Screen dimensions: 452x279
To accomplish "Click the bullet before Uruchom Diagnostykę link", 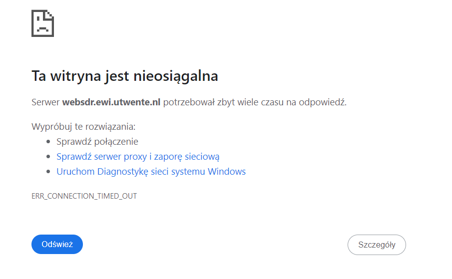I will click(x=48, y=172).
